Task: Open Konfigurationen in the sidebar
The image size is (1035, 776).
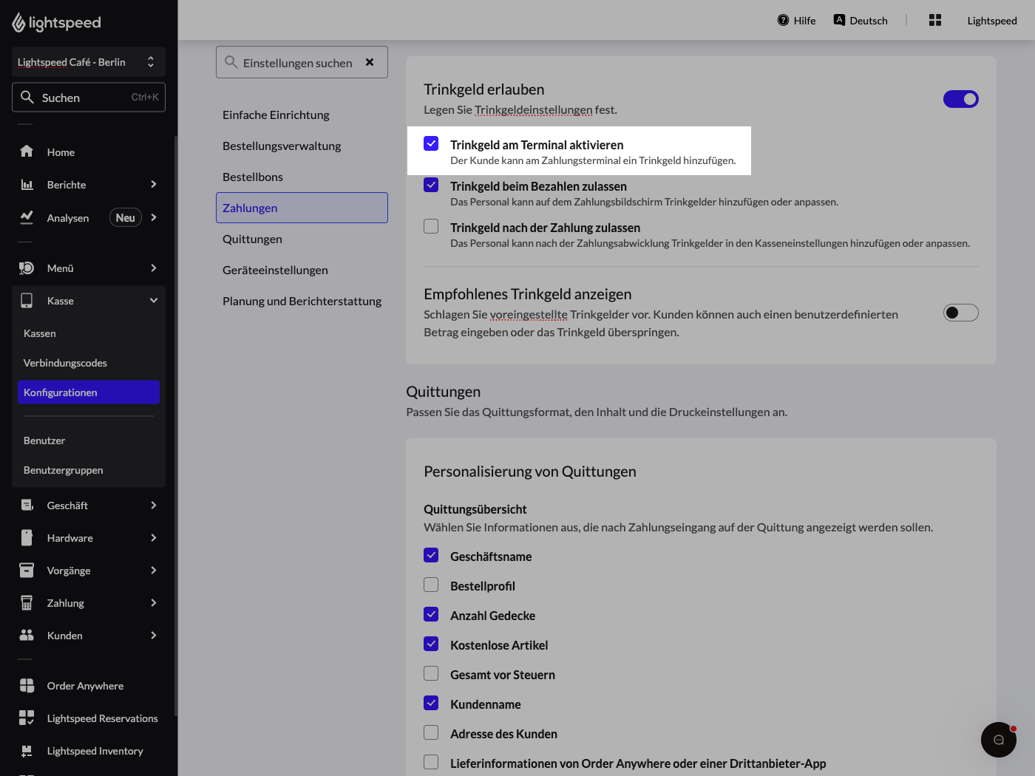Action: coord(89,392)
